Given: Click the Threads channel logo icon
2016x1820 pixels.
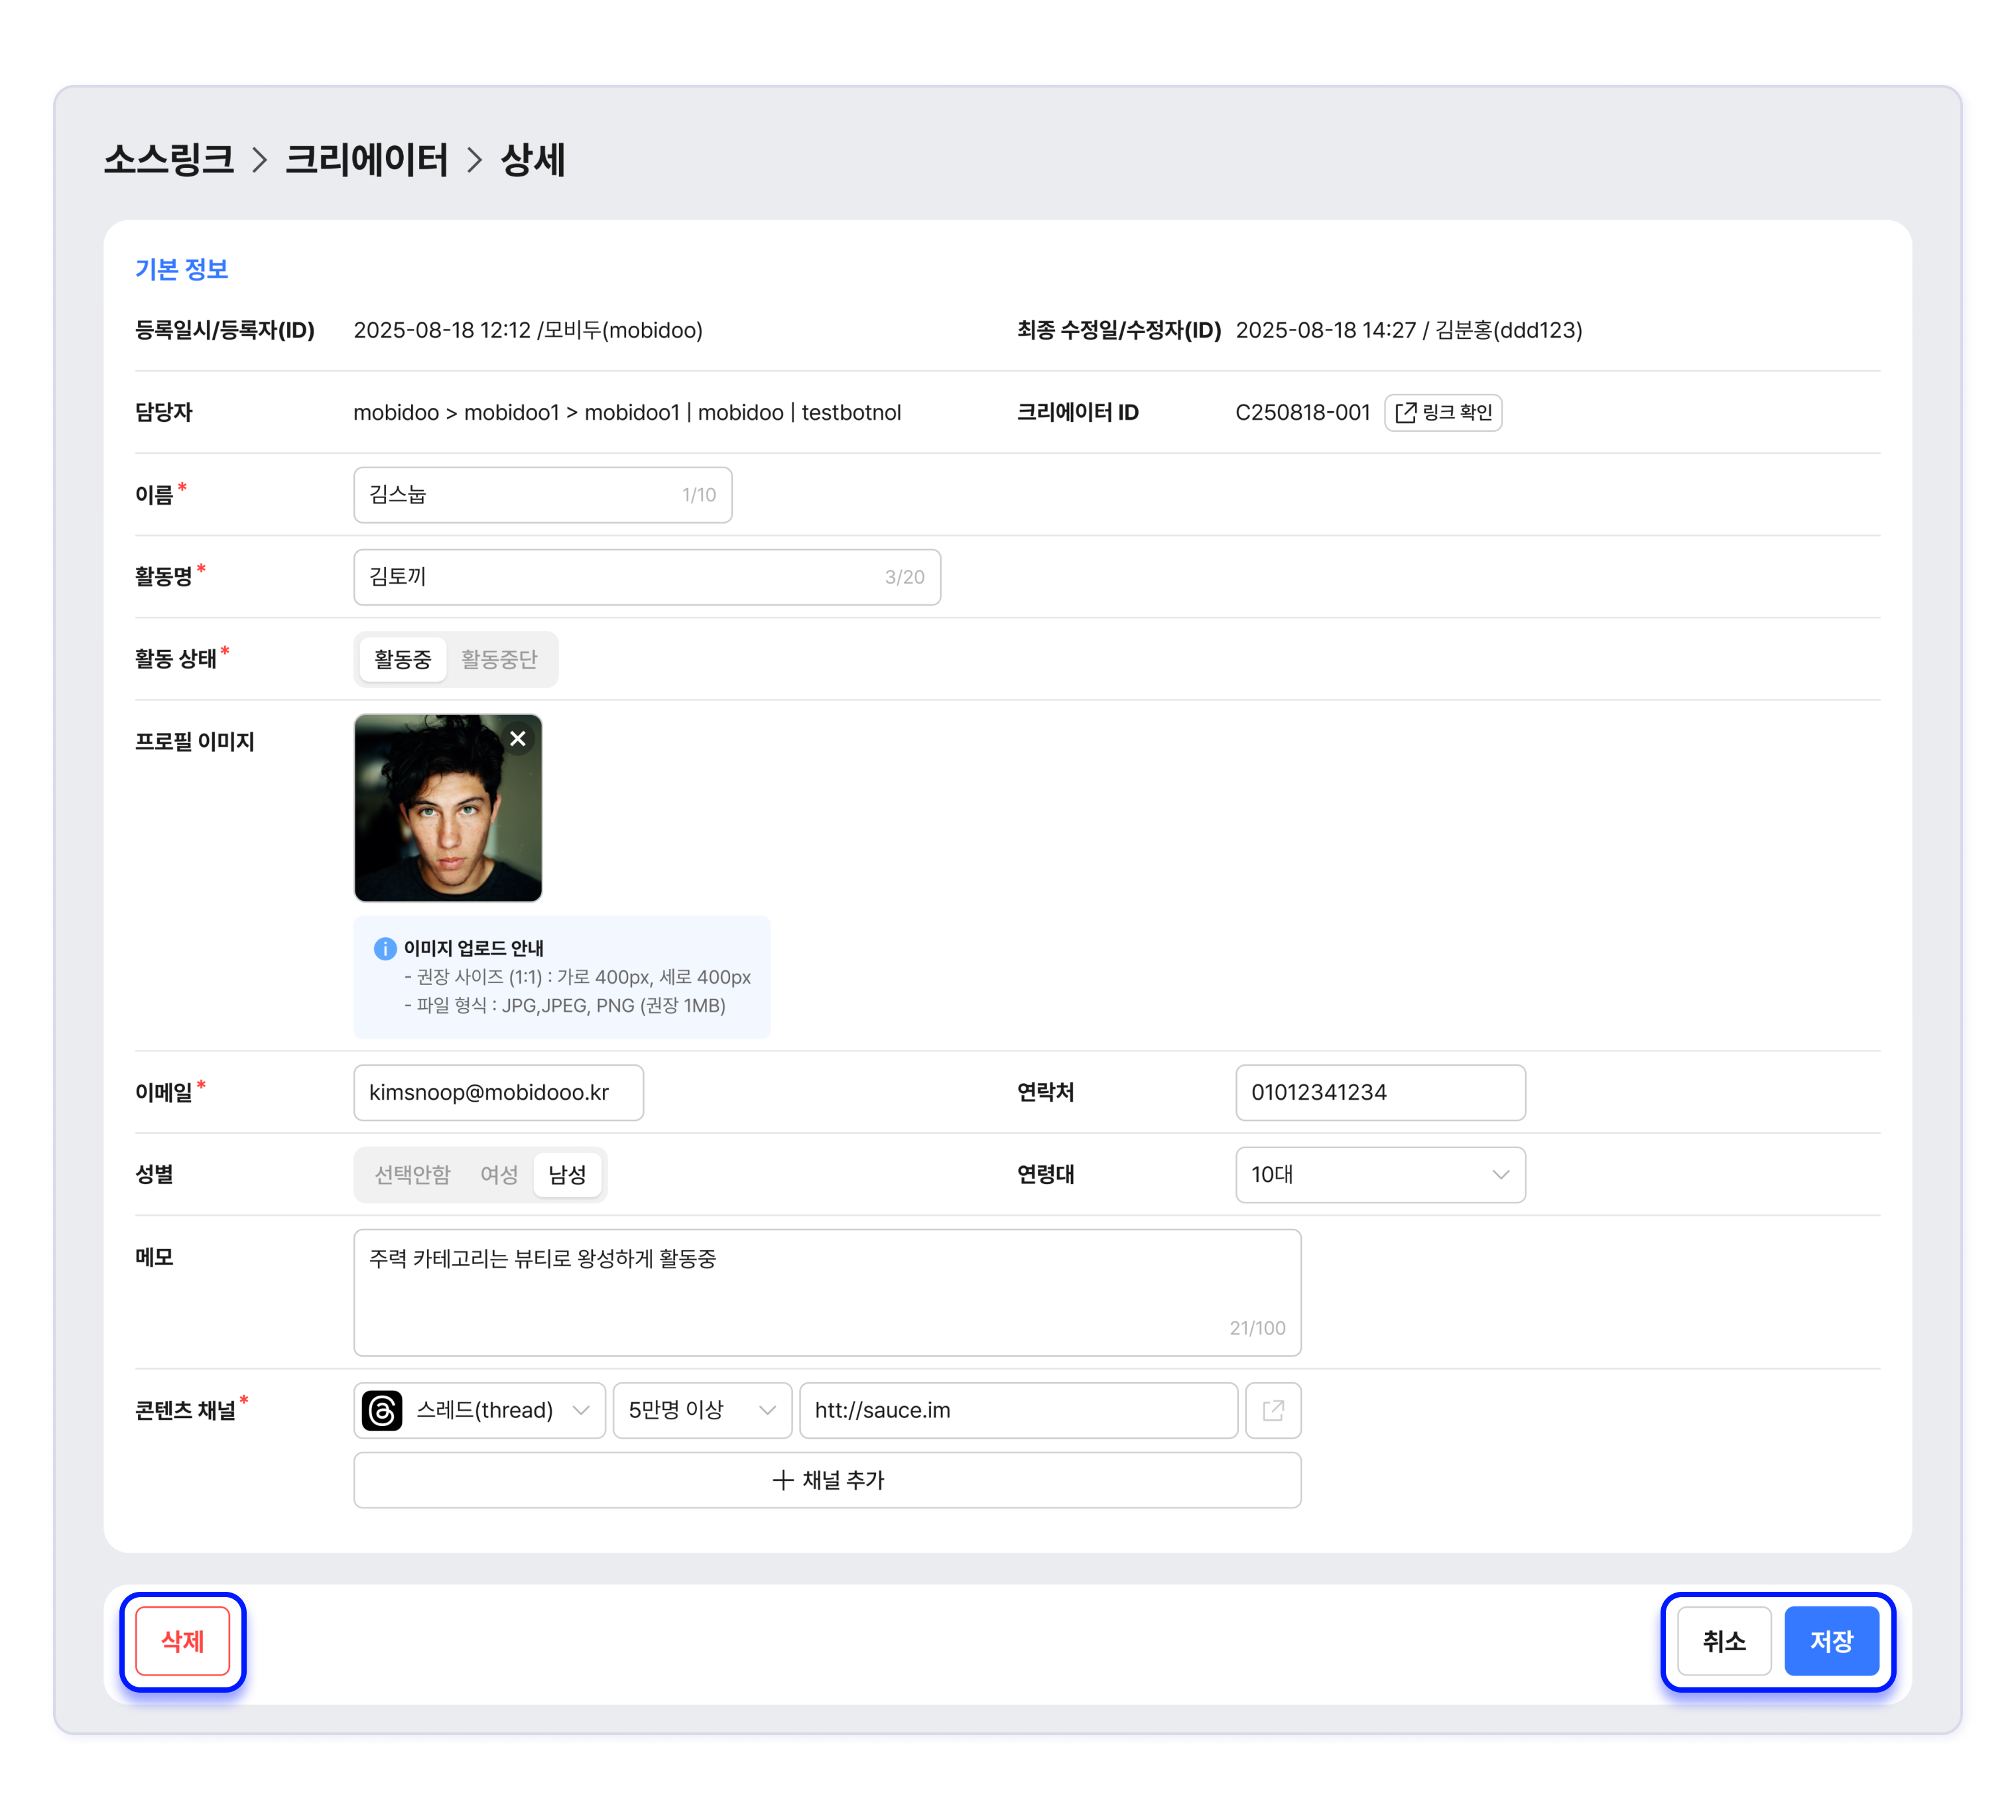Looking at the screenshot, I should [x=382, y=1411].
